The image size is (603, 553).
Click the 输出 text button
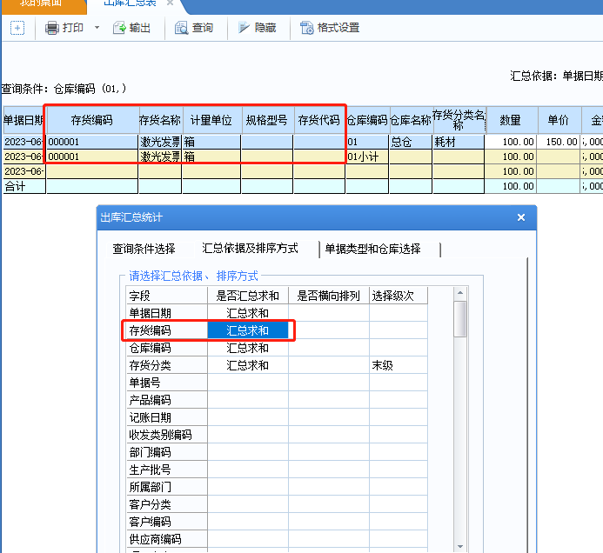(x=139, y=28)
